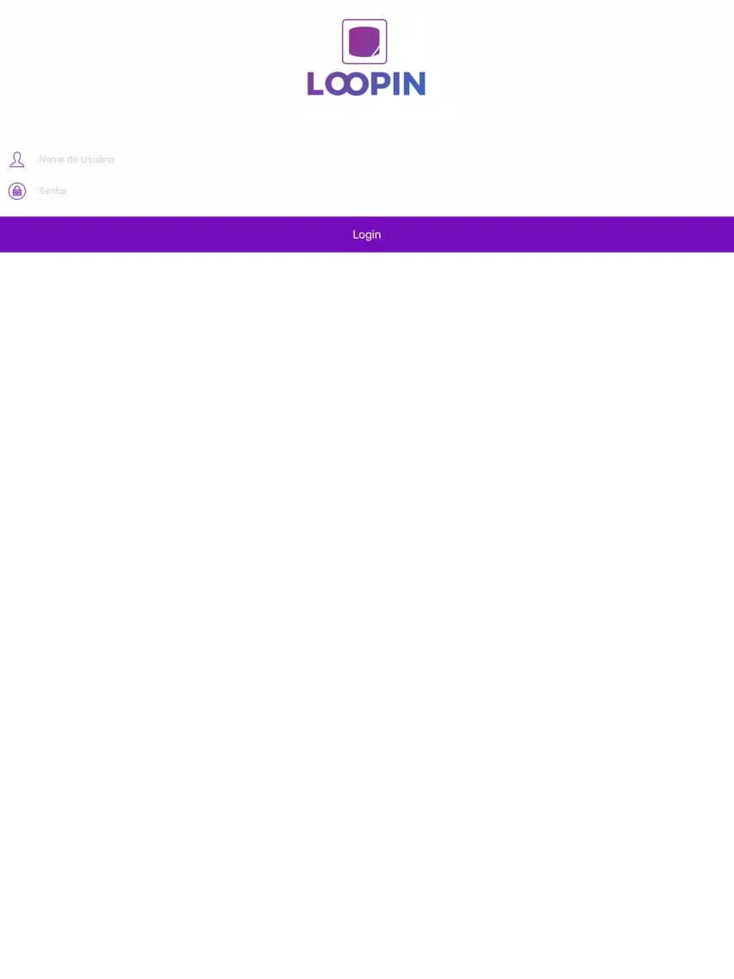Click the padlock icon beside Senha
The width and height of the screenshot is (734, 979).
point(17,191)
